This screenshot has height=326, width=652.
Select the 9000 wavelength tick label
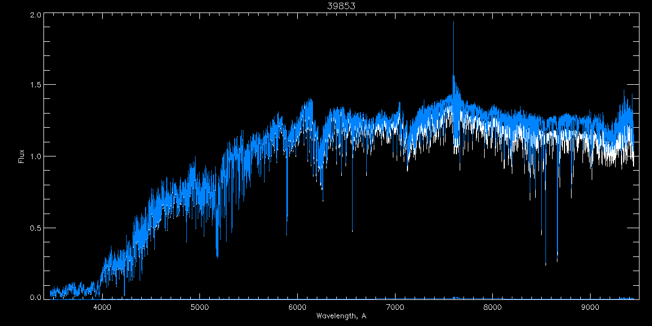(x=590, y=307)
